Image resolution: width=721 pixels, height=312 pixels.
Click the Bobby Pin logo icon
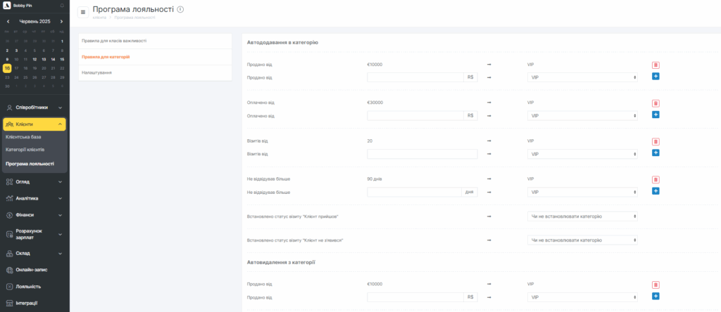7,6
